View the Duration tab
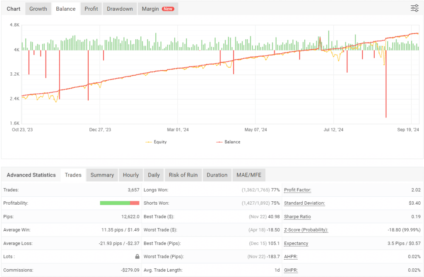Screen dimensions: 424x277 click(x=217, y=175)
